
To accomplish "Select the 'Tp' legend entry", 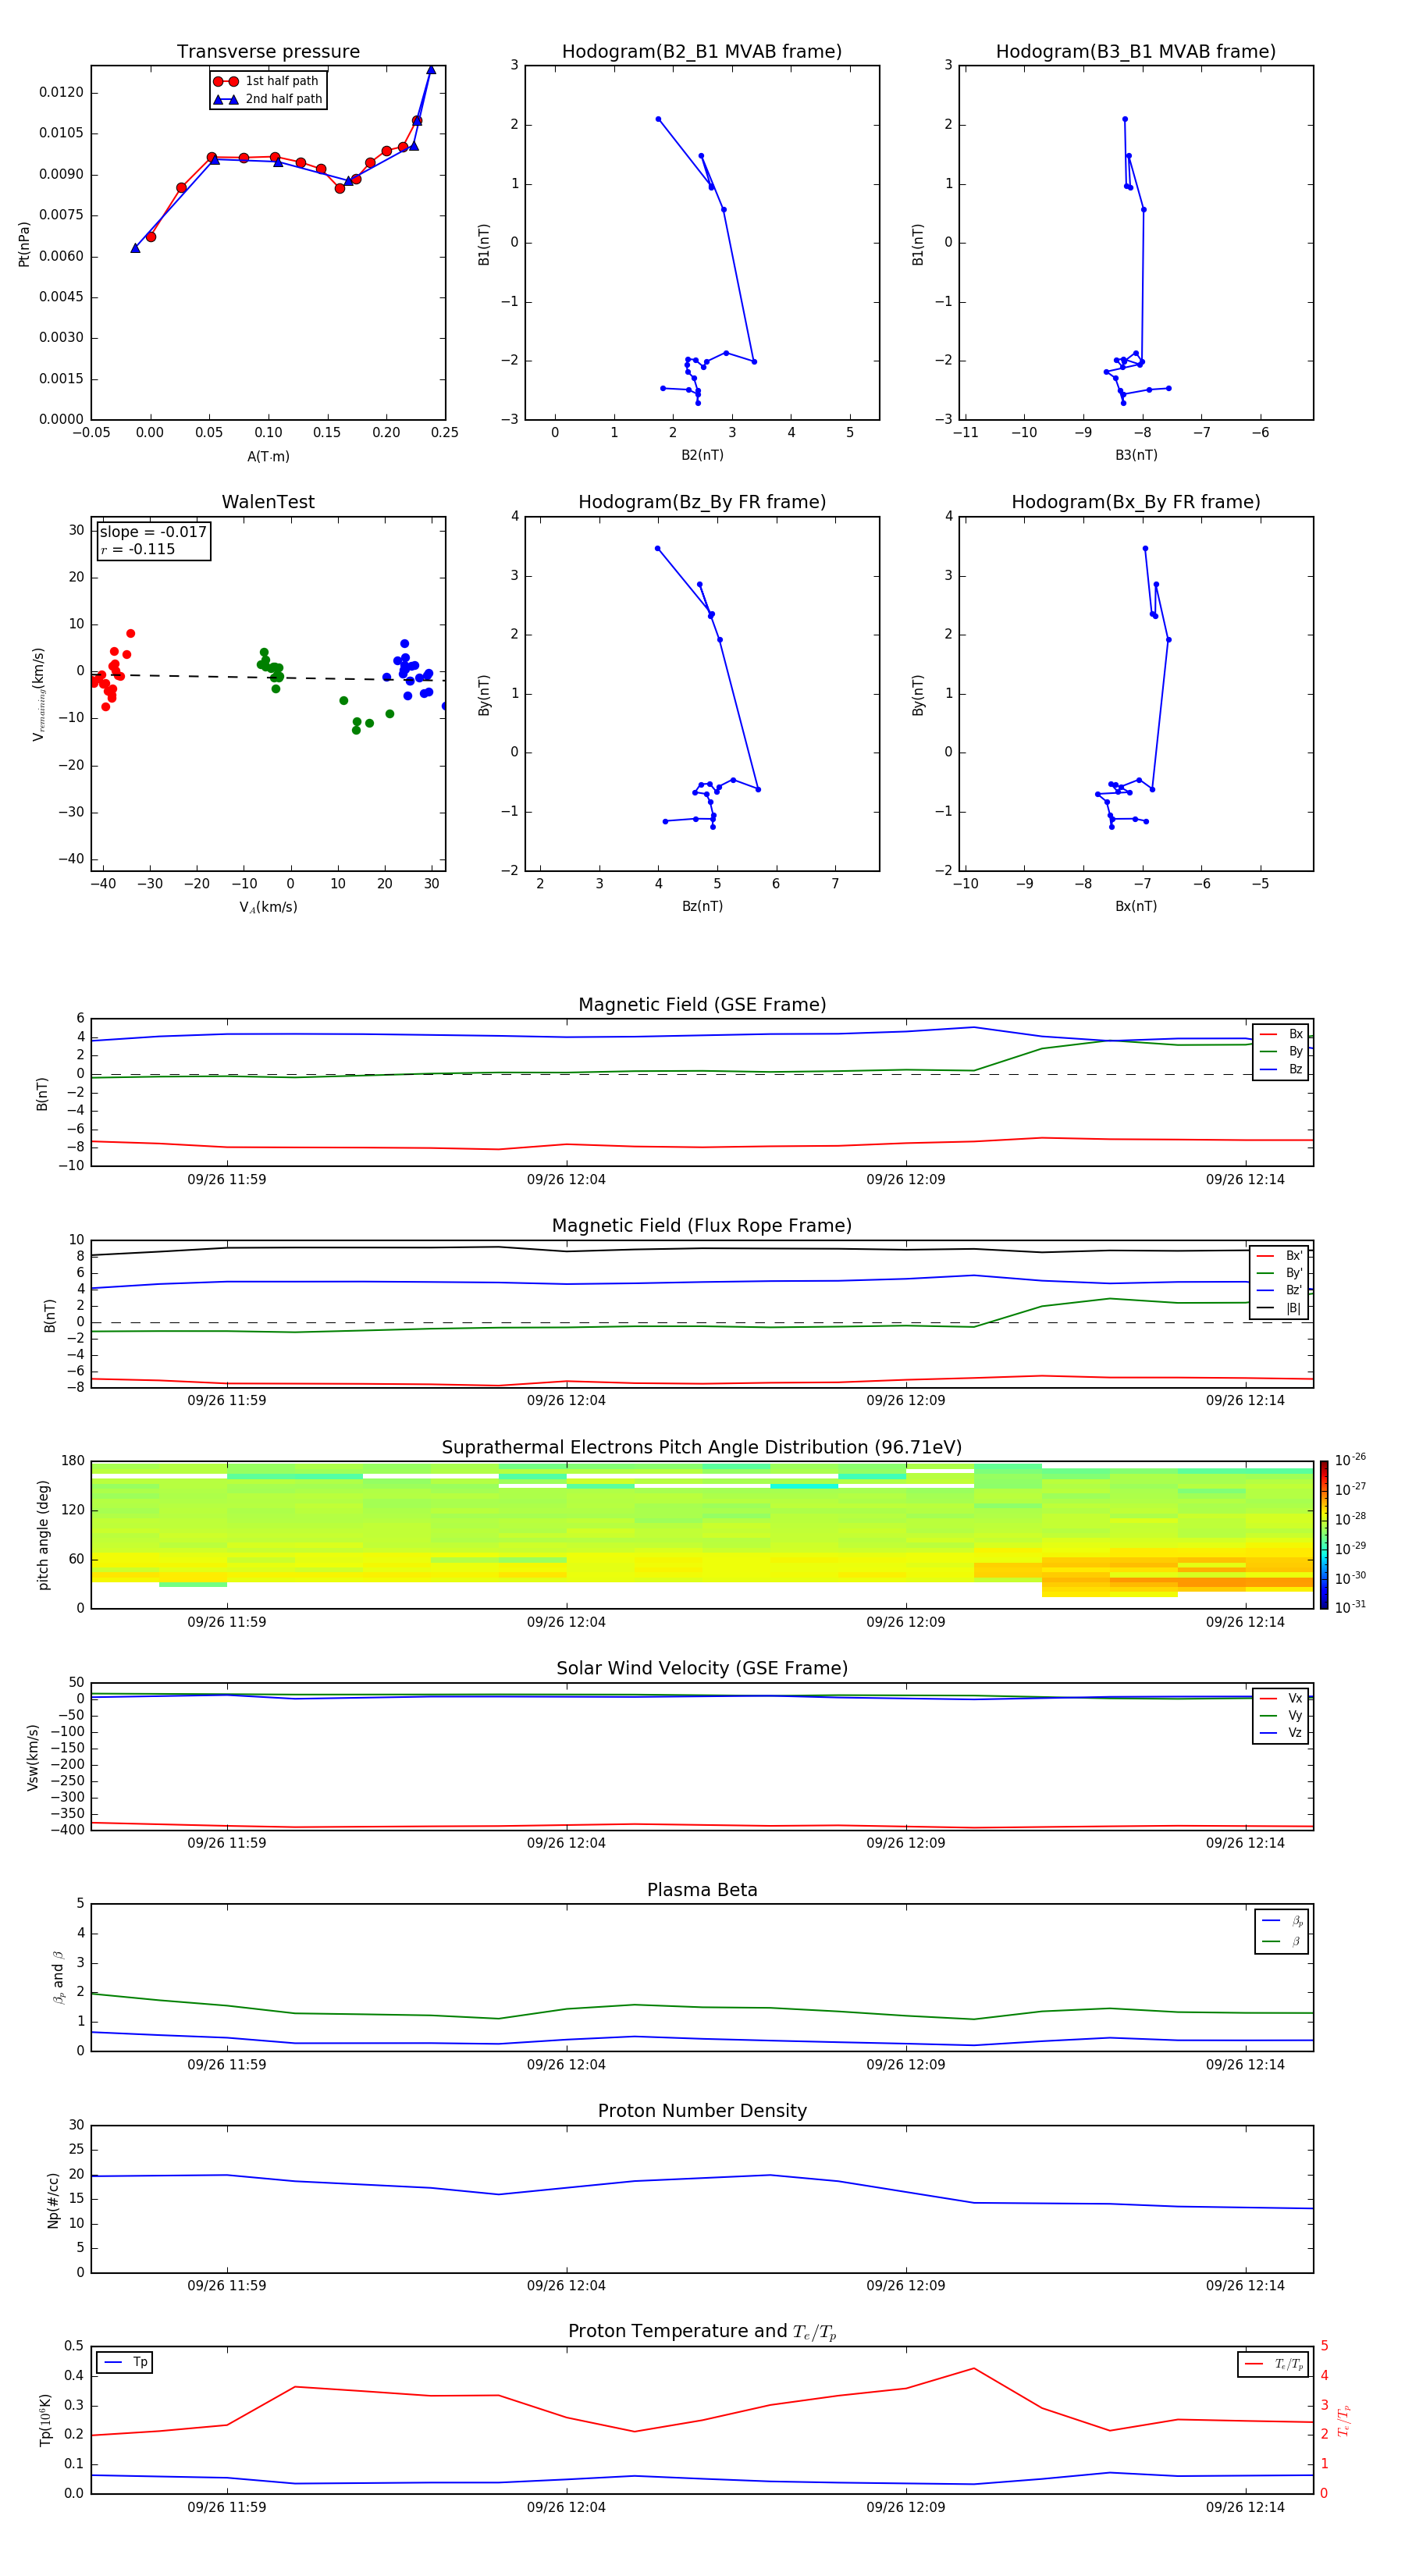I will [x=125, y=2362].
